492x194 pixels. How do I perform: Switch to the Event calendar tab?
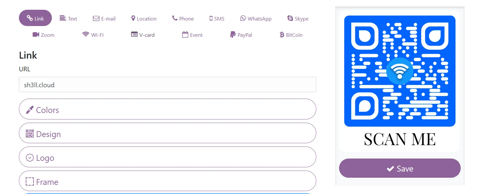point(192,35)
